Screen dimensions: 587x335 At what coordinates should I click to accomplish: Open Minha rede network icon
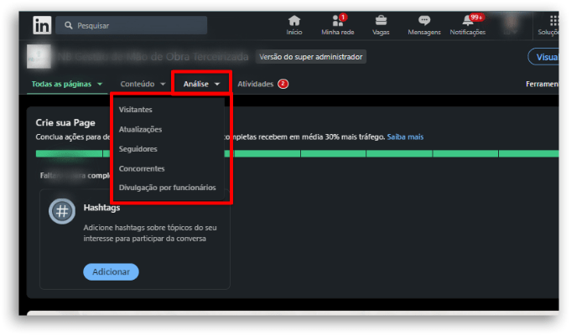[338, 20]
